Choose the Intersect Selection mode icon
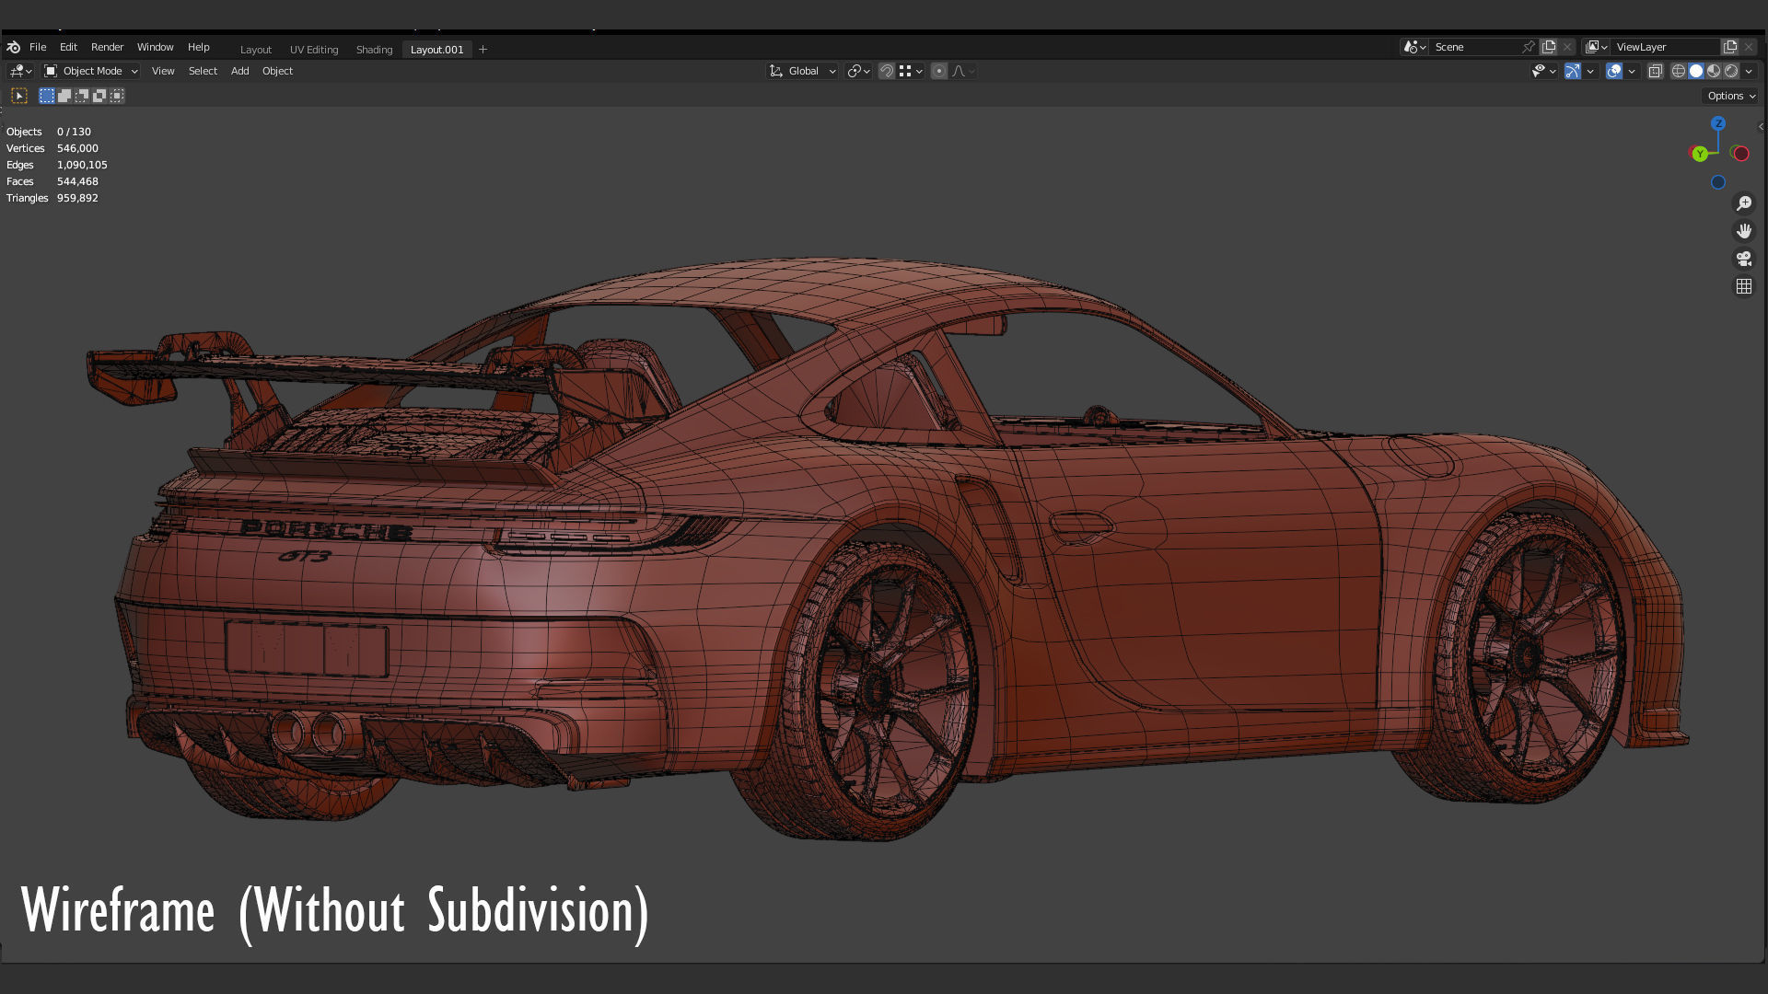This screenshot has width=1768, height=994. tap(117, 96)
